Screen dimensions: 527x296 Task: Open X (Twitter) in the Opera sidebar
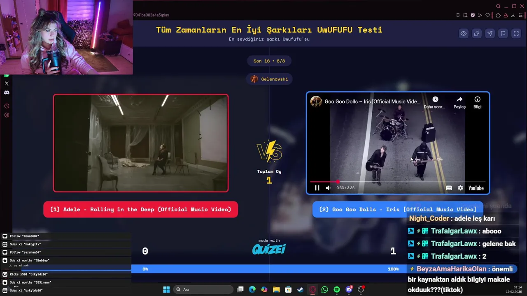(7, 83)
